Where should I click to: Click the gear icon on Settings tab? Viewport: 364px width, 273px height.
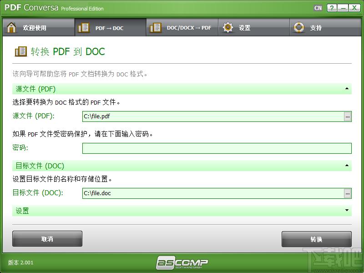(x=228, y=27)
